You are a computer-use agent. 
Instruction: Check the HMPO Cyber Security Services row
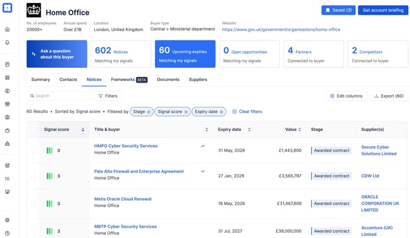[x=33, y=151]
